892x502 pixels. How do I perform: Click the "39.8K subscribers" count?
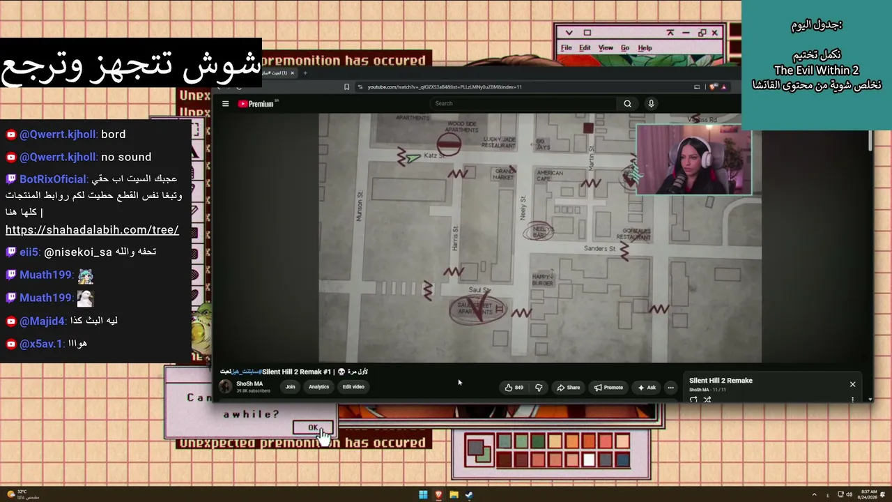253,391
